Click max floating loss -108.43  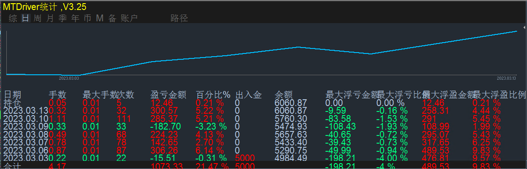tap(341, 126)
